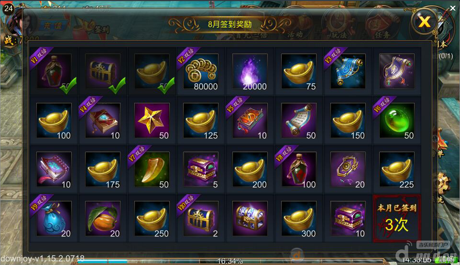The image size is (460, 265).
Task: Select the purple flame 20000 reward
Action: click(250, 71)
